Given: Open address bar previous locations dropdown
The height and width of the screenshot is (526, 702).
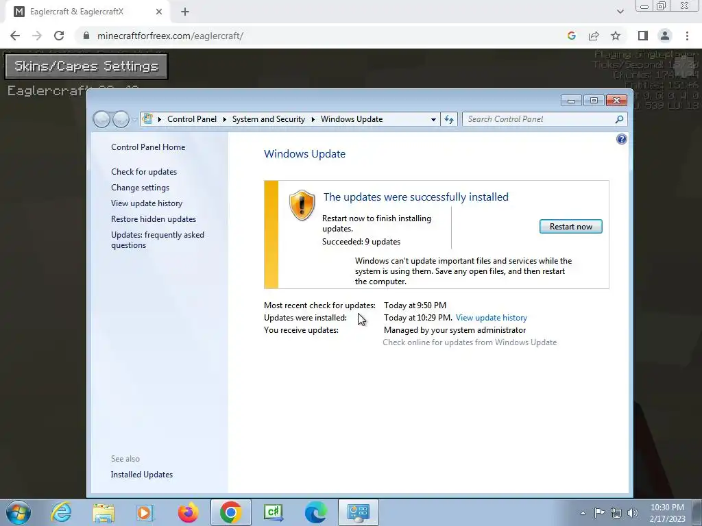Looking at the screenshot, I should (433, 119).
